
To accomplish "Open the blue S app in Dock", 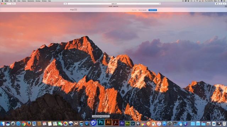I will (x=185, y=124).
